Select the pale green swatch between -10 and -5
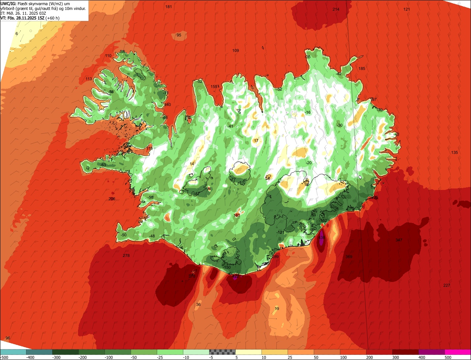This screenshot has height=360, width=471. 196,352
